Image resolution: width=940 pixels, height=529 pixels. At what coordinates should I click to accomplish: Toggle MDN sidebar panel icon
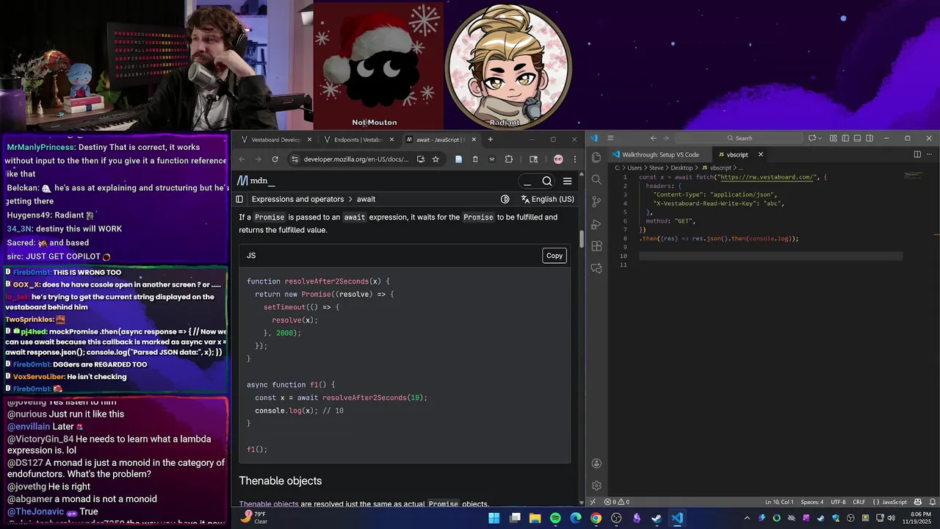(239, 199)
